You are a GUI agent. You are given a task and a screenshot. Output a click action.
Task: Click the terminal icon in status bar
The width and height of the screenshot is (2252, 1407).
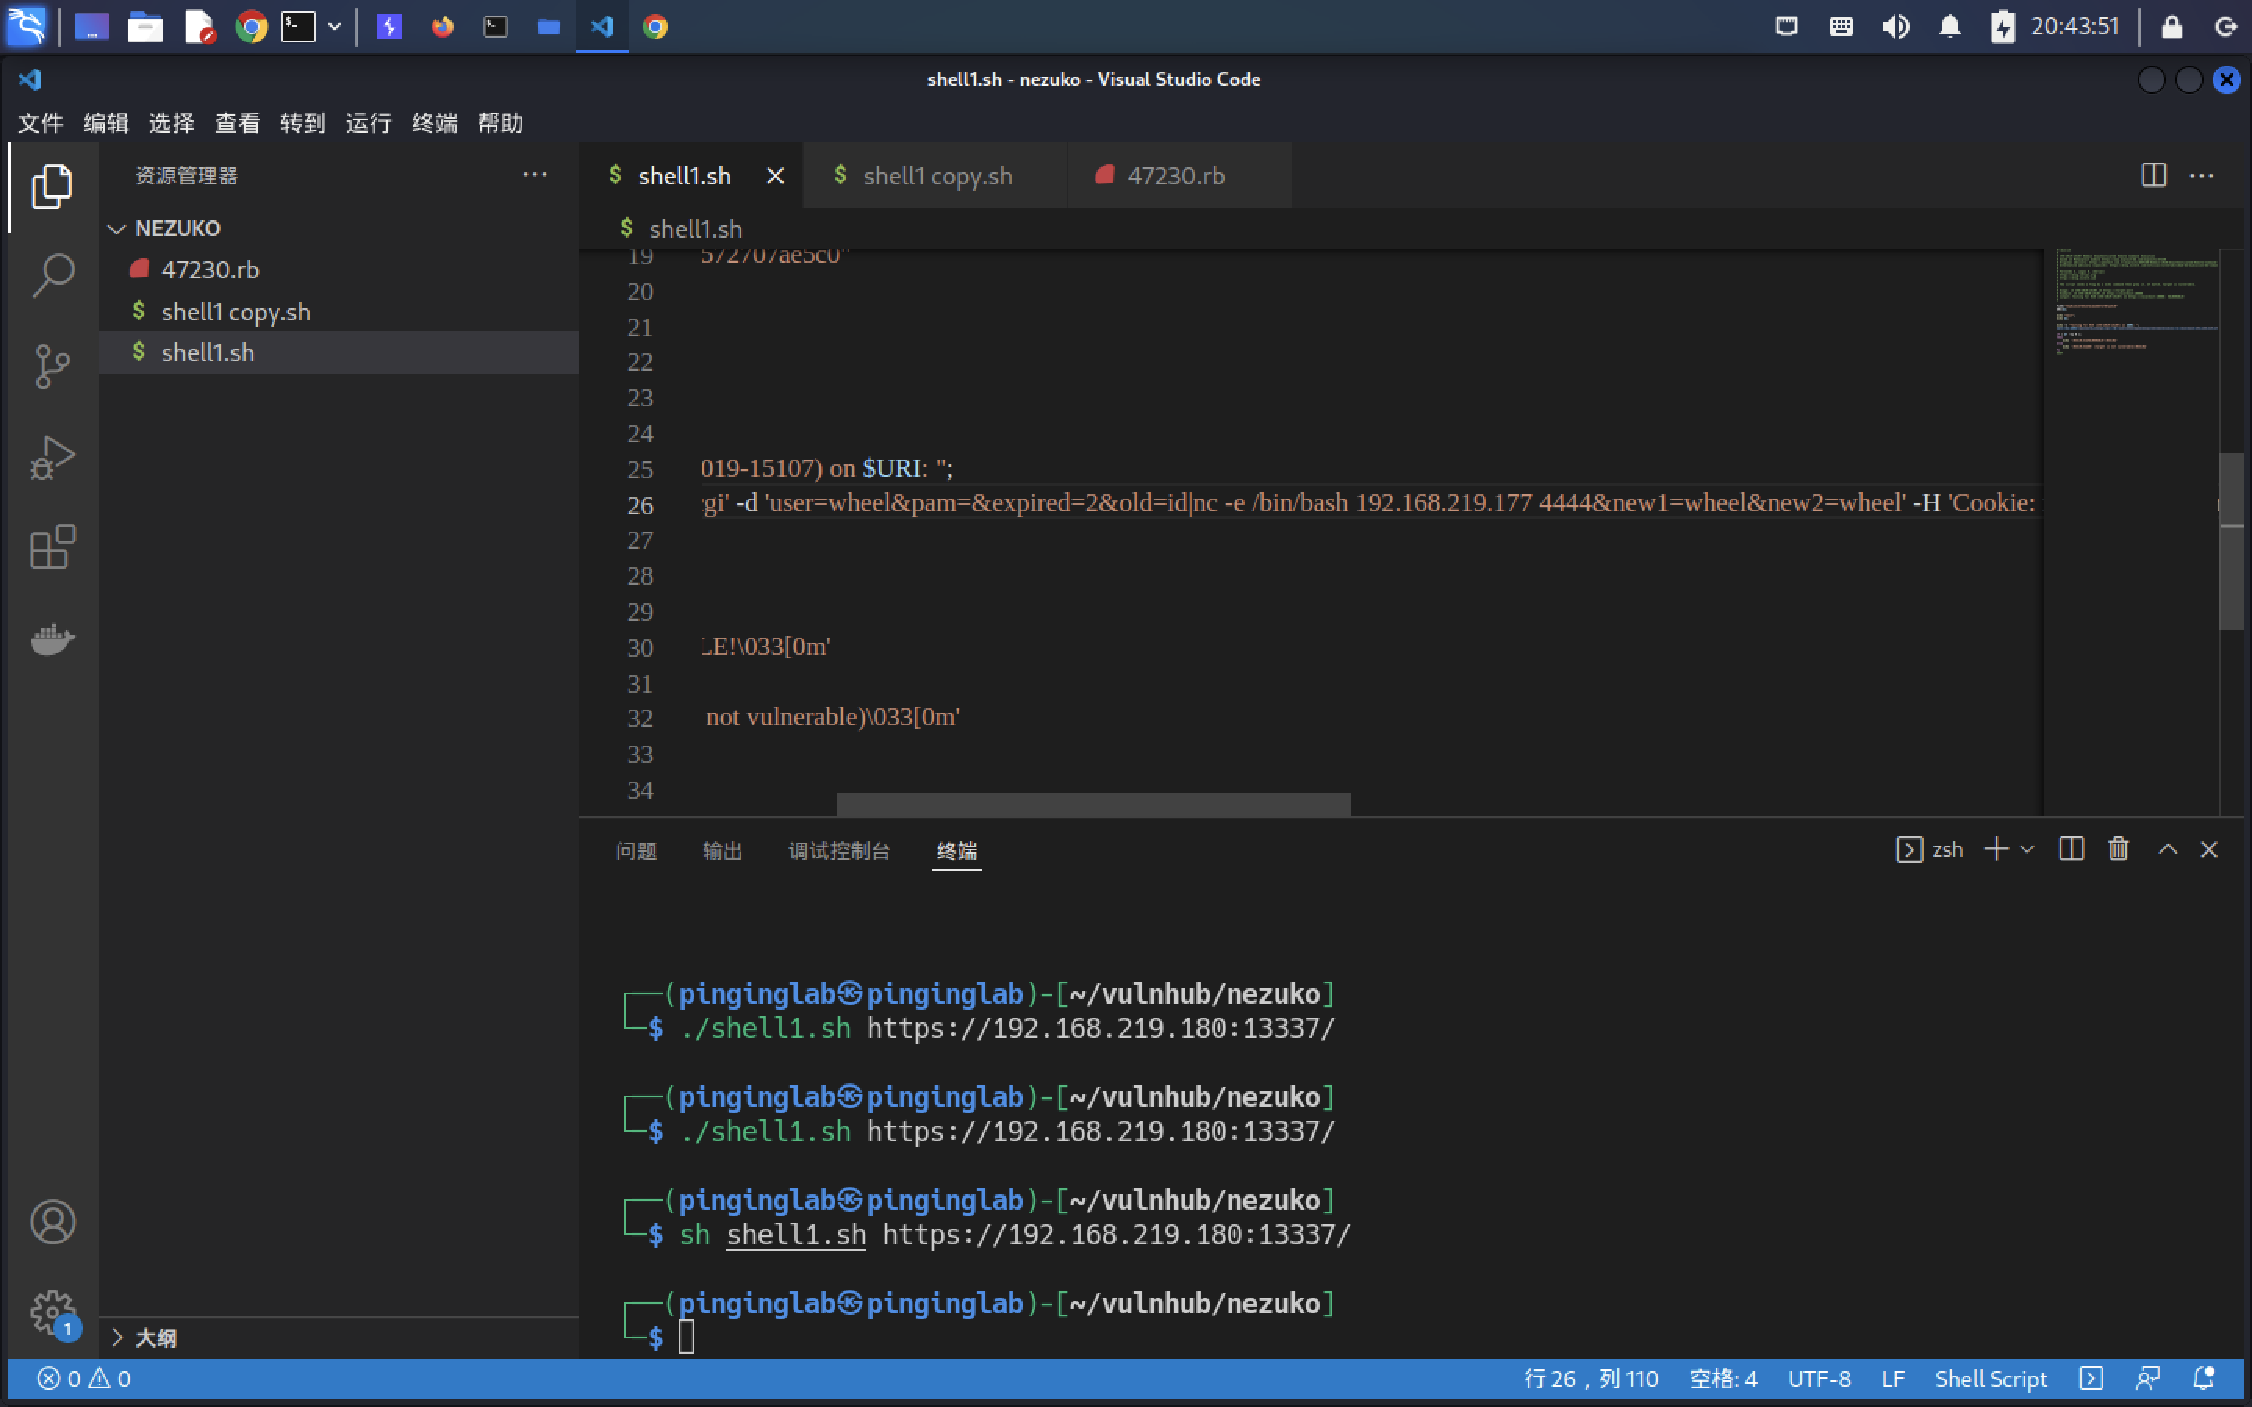2091,1378
